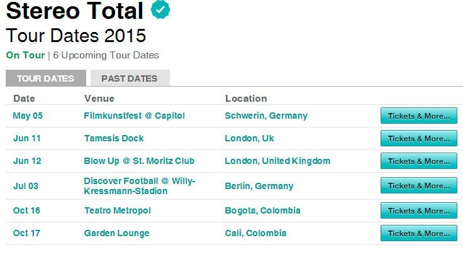Click Tickets & More for Garden Lounge
Image resolution: width=463 pixels, height=260 pixels.
(418, 233)
